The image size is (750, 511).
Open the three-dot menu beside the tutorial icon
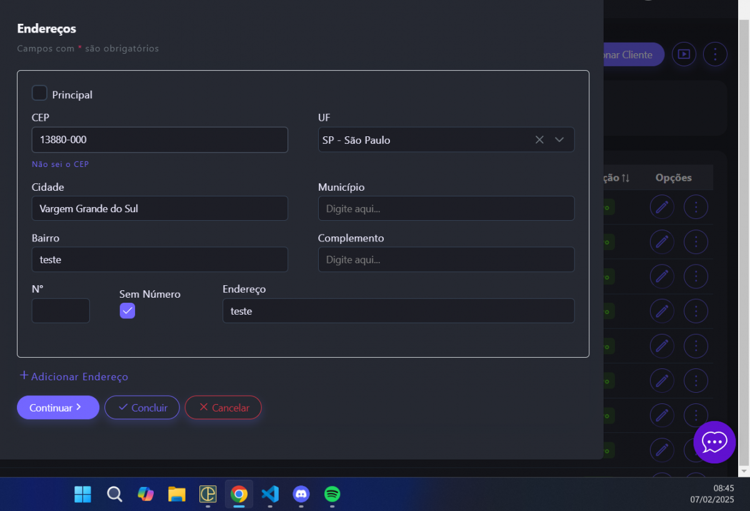click(715, 54)
